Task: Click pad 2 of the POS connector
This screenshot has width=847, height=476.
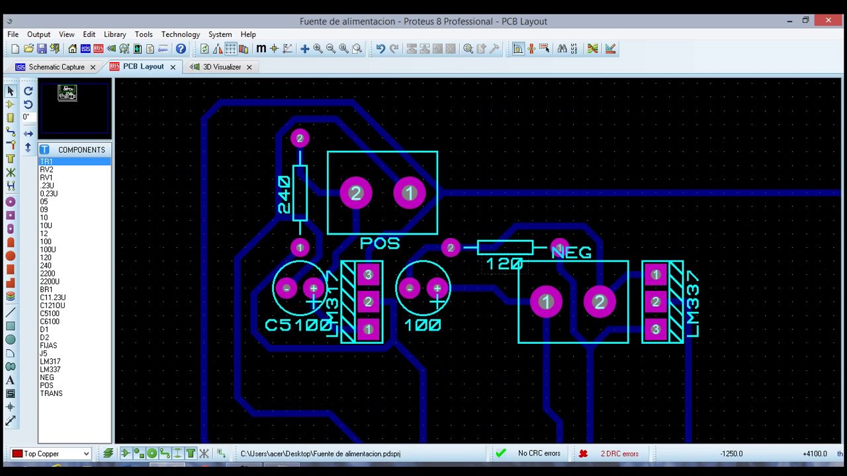Action: pyautogui.click(x=356, y=193)
